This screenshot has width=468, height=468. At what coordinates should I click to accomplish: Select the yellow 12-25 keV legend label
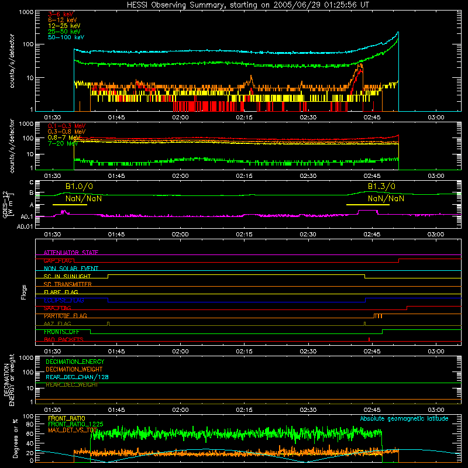pyautogui.click(x=64, y=26)
